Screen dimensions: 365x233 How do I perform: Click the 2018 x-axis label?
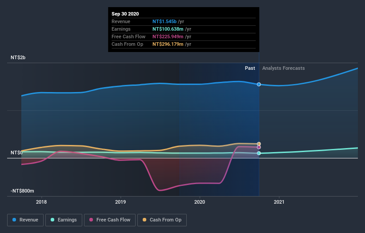[41, 202]
